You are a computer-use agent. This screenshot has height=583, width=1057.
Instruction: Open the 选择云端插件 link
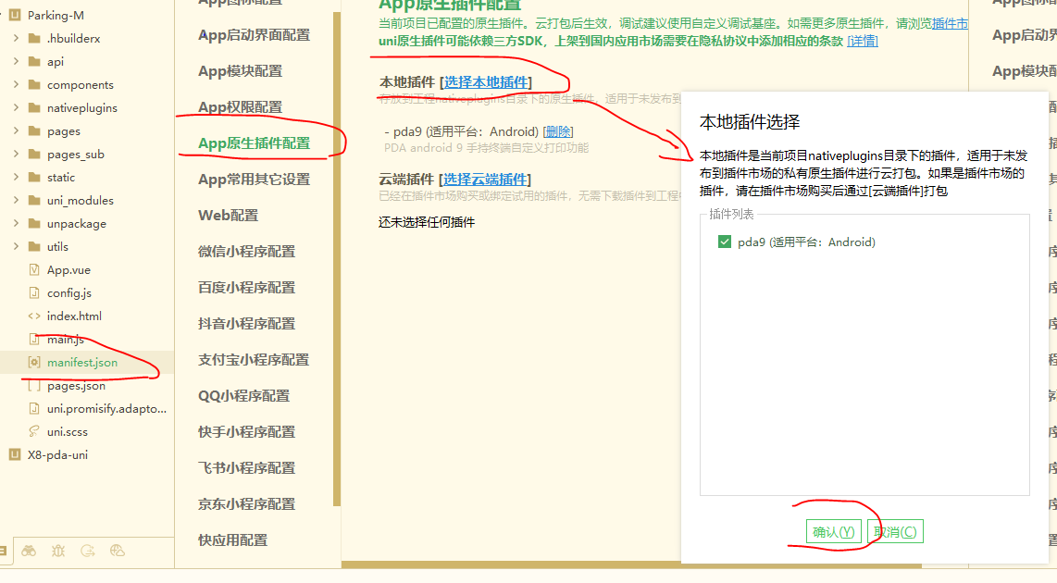(x=488, y=179)
